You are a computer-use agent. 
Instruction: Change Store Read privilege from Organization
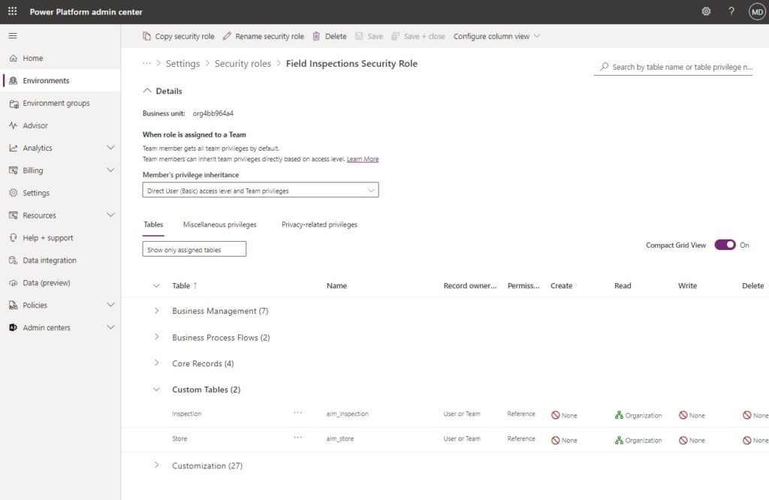pos(638,440)
